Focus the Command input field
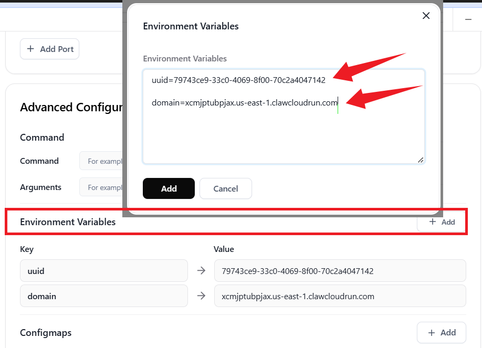 (x=101, y=161)
